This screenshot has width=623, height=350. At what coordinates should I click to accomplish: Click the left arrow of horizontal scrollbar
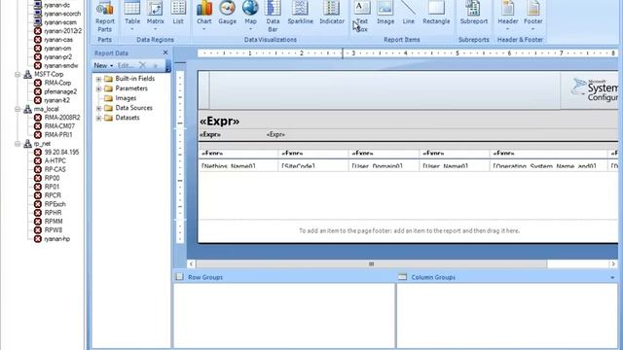pos(191,263)
